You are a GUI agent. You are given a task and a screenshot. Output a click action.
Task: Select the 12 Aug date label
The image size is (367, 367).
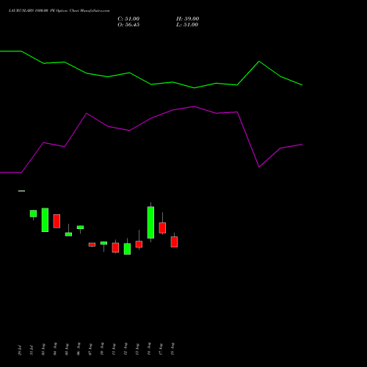126,349
